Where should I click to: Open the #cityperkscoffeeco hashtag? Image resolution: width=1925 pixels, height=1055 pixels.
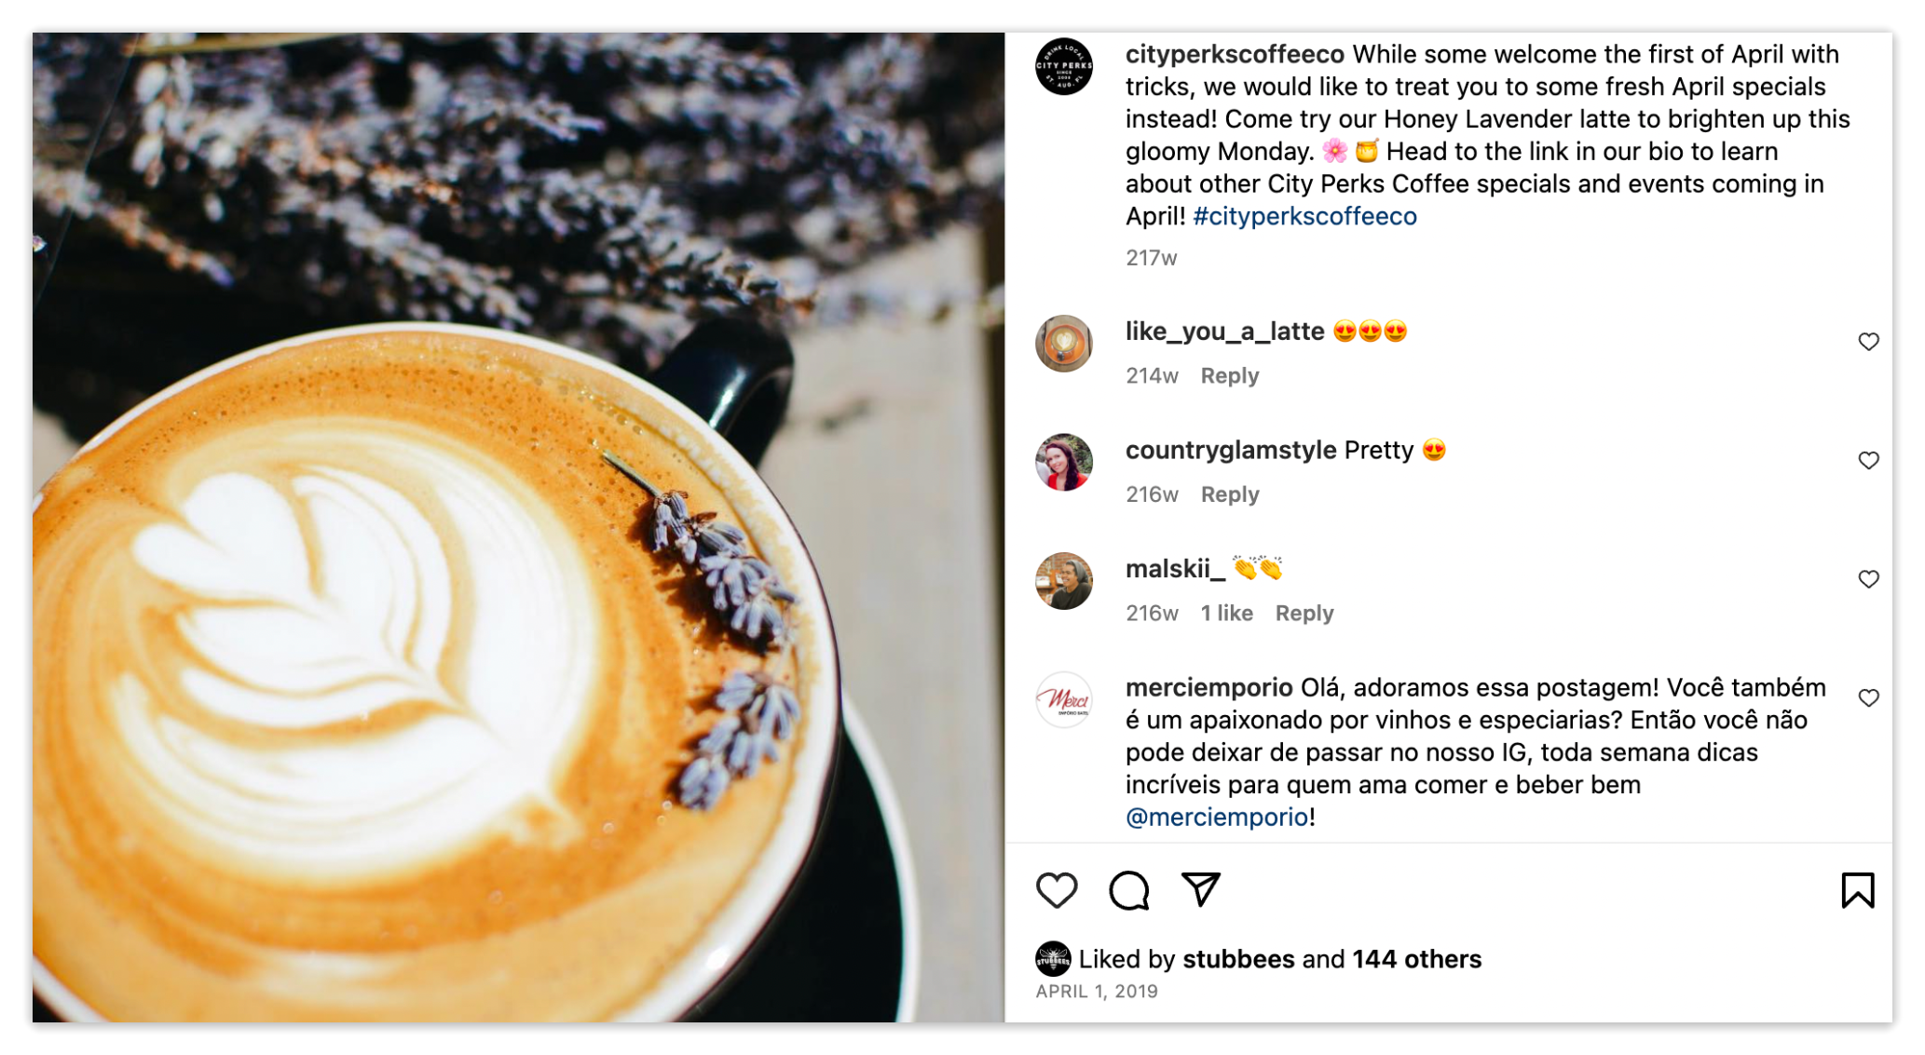(1304, 216)
